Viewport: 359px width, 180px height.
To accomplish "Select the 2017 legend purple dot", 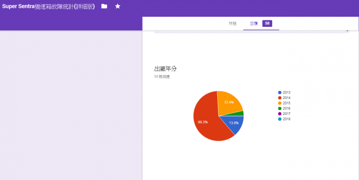I will (x=280, y=114).
